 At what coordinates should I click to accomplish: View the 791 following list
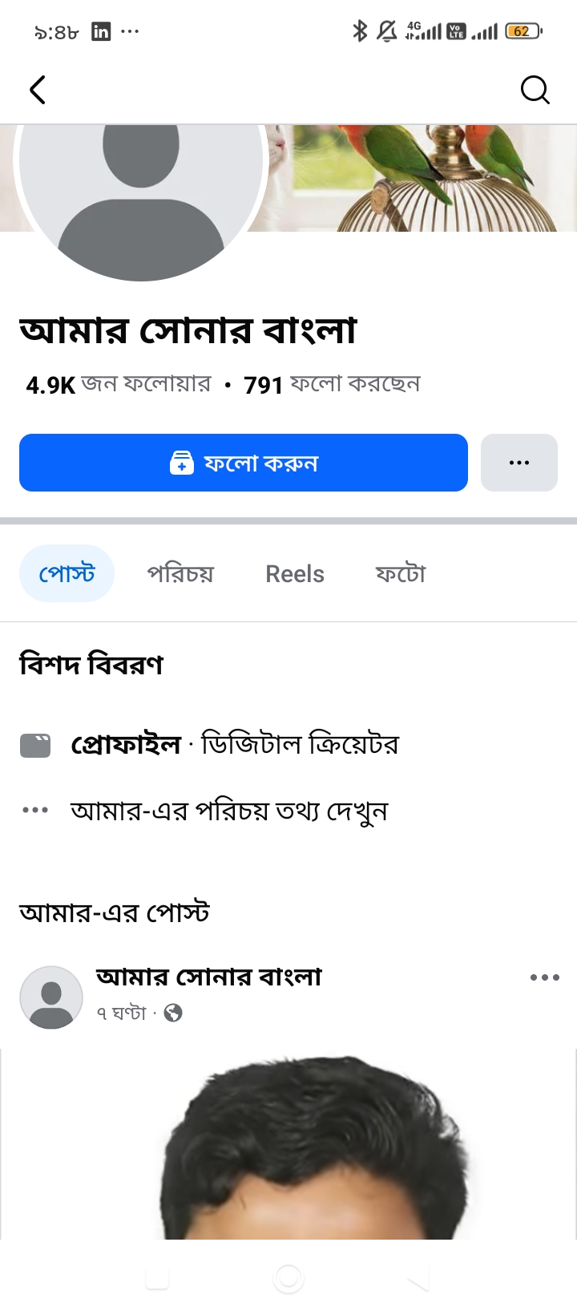point(332,385)
